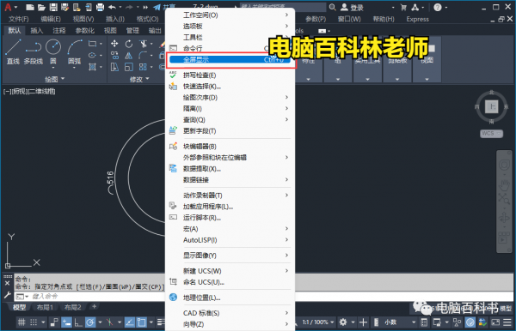Switch to the 注释 ribbon tab

(x=59, y=31)
